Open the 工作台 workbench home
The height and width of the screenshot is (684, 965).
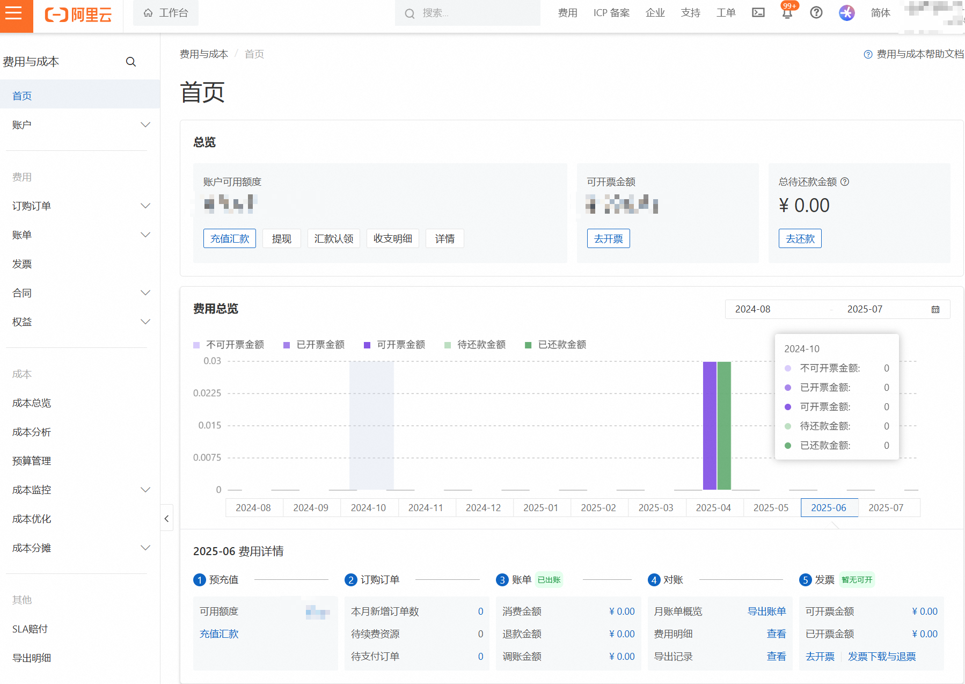[166, 13]
